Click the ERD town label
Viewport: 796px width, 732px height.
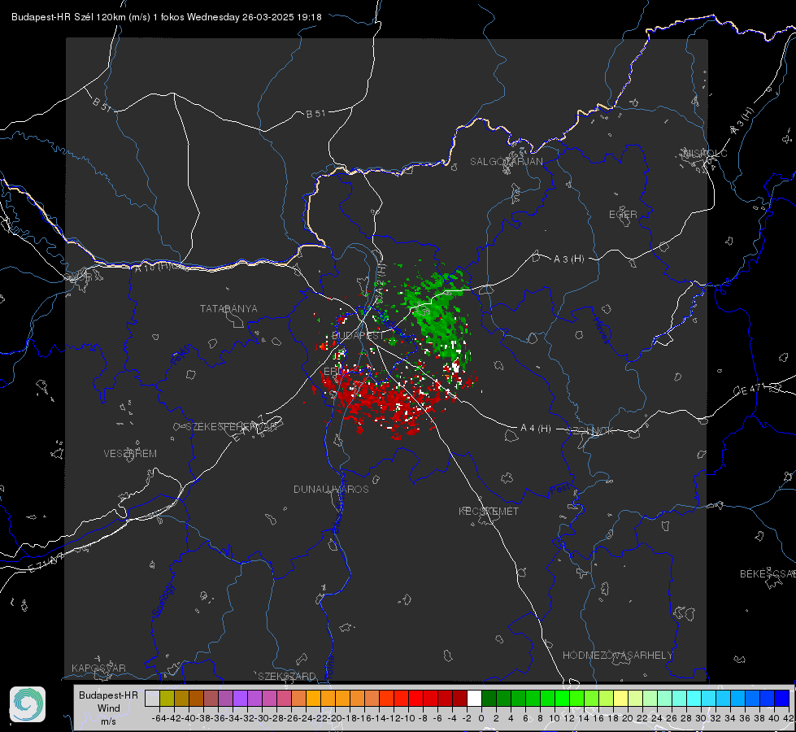[333, 372]
